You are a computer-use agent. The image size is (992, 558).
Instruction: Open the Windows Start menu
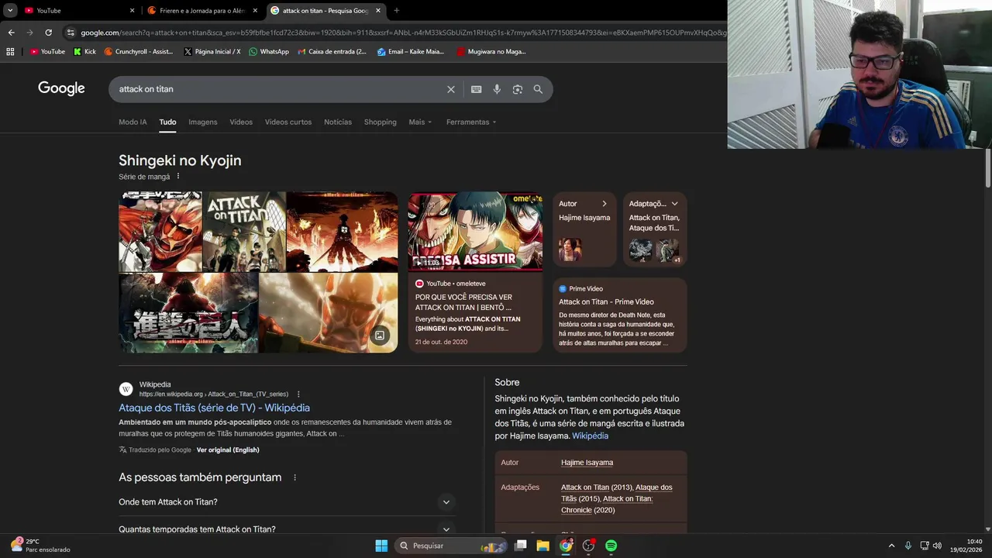(381, 546)
